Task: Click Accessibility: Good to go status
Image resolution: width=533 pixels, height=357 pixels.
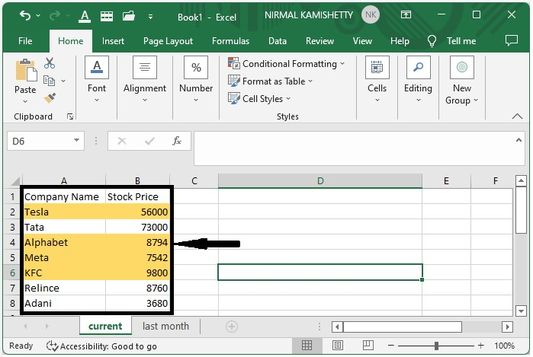Action: point(101,346)
